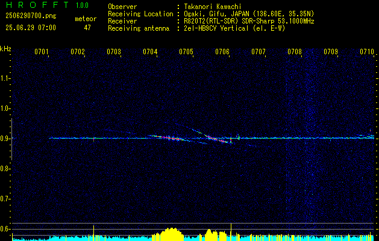Click the Receiver label
The height and width of the screenshot is (241, 379).
pyautogui.click(x=122, y=21)
